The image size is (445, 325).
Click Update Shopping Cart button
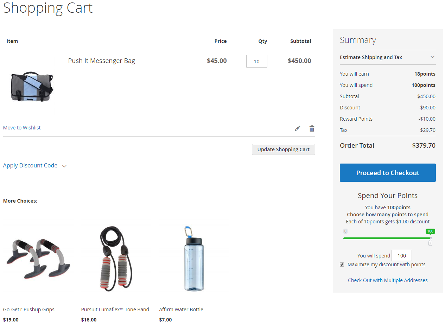[283, 149]
